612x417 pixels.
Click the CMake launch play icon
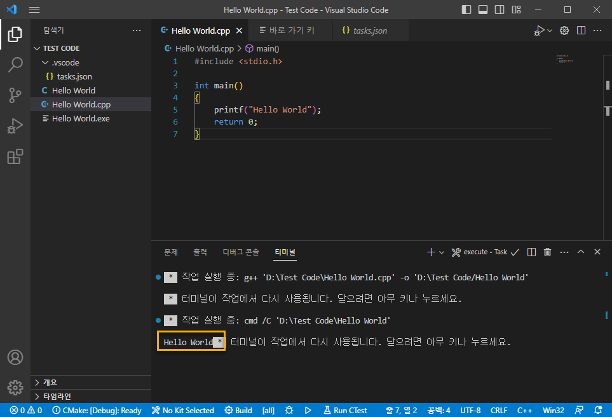click(x=308, y=411)
